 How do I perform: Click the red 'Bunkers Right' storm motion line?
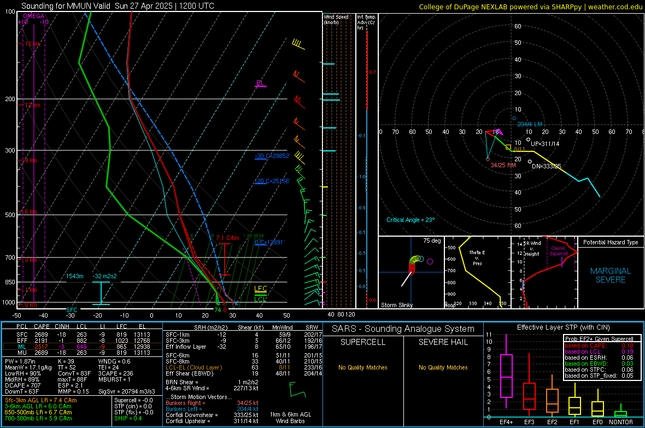[x=212, y=403]
